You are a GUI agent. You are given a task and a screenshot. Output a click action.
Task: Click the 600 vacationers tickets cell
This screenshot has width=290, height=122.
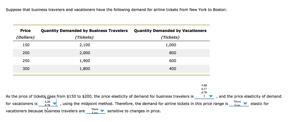click(x=172, y=61)
